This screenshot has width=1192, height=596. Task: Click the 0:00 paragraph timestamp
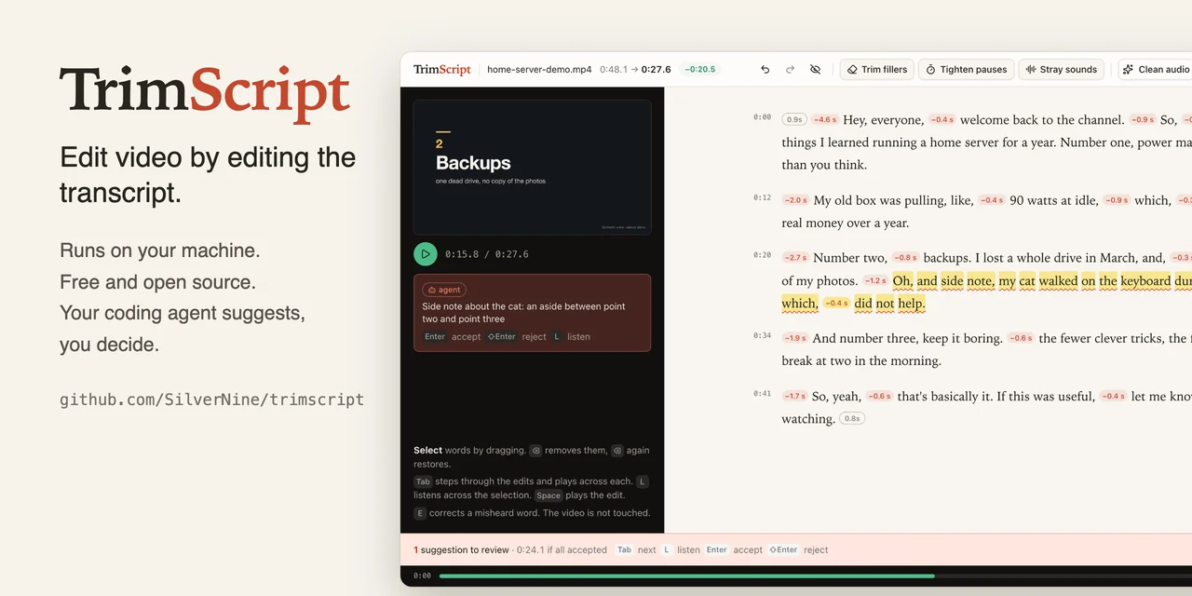coord(762,117)
